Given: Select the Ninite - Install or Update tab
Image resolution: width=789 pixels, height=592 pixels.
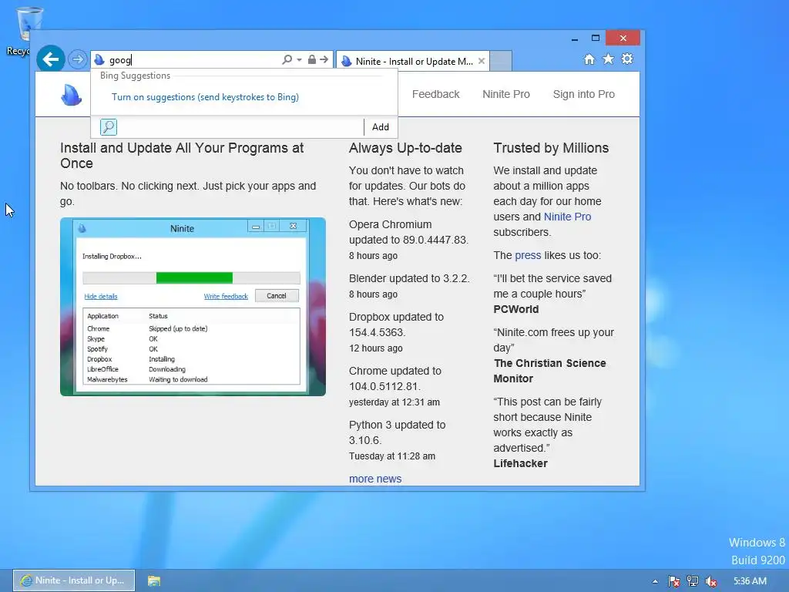Looking at the screenshot, I should pyautogui.click(x=412, y=61).
